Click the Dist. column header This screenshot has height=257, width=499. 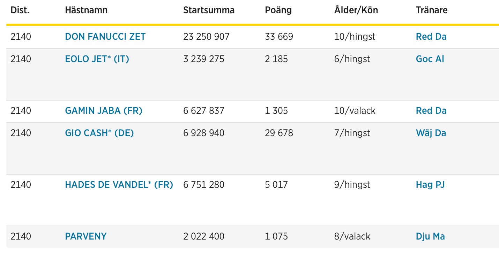pyautogui.click(x=20, y=10)
